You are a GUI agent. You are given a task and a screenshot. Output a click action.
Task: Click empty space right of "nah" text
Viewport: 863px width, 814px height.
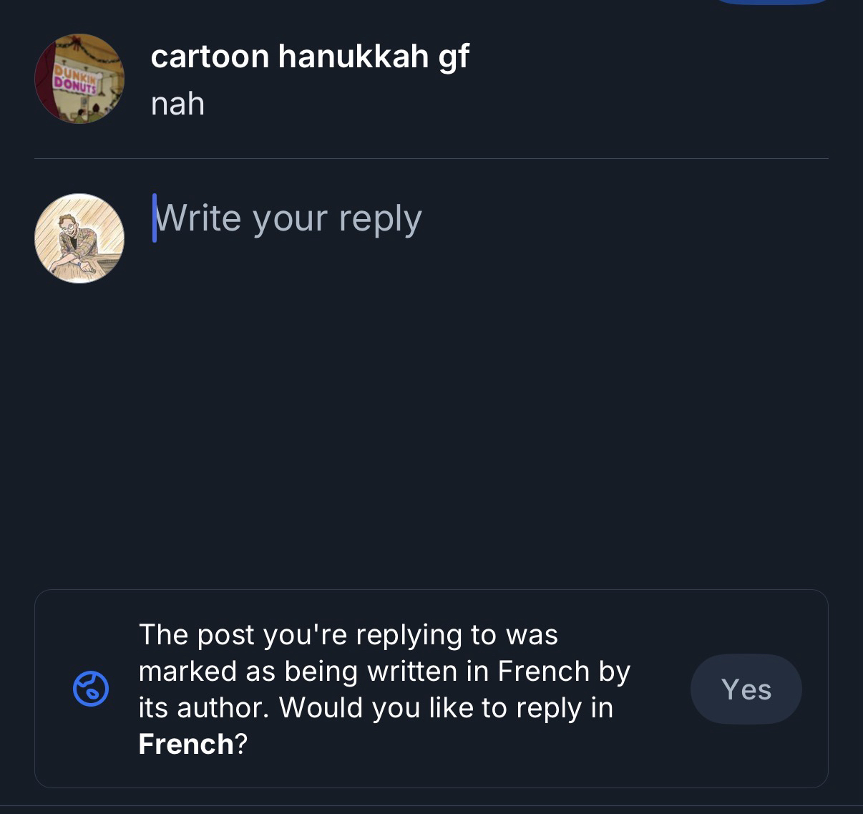pos(501,104)
